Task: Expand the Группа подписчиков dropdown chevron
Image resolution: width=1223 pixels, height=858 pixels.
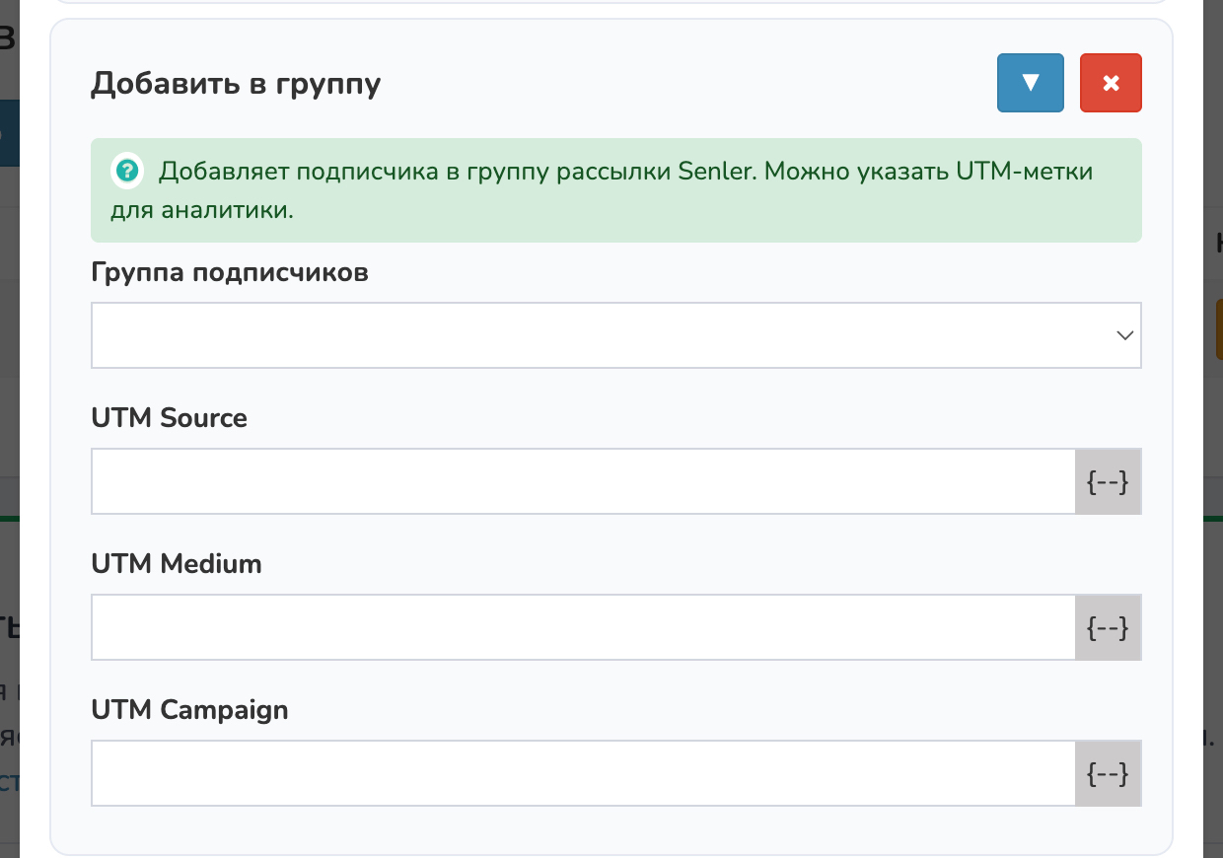Action: coord(1123,335)
